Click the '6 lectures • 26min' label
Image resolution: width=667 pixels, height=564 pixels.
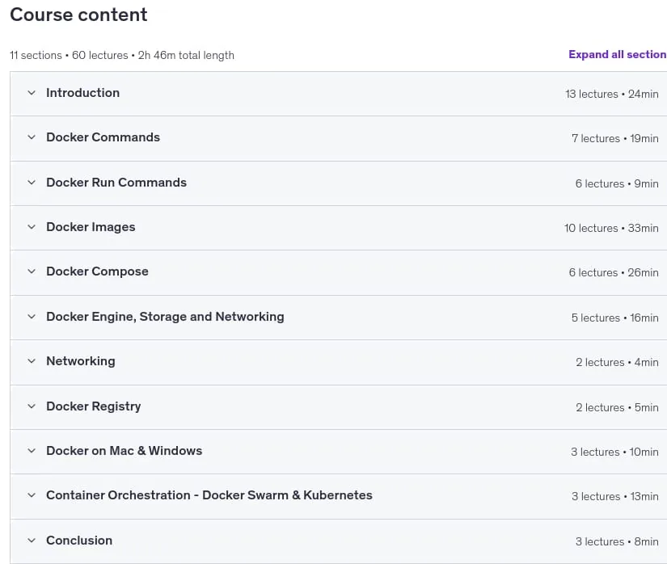click(x=614, y=272)
